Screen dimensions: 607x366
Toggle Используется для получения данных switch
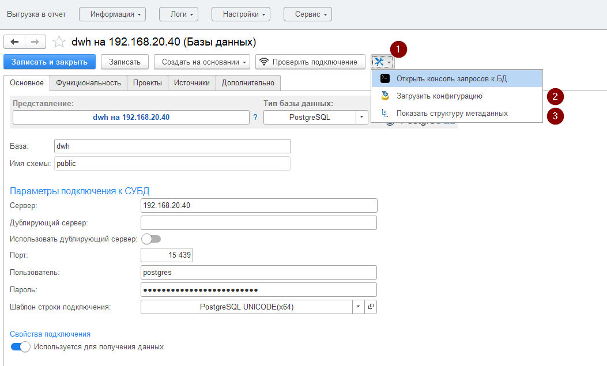pyautogui.click(x=21, y=347)
